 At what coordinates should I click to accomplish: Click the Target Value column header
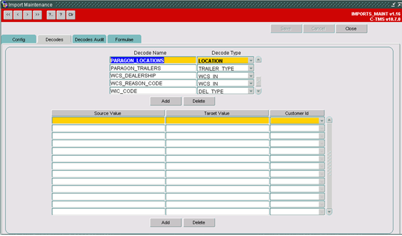click(x=218, y=113)
